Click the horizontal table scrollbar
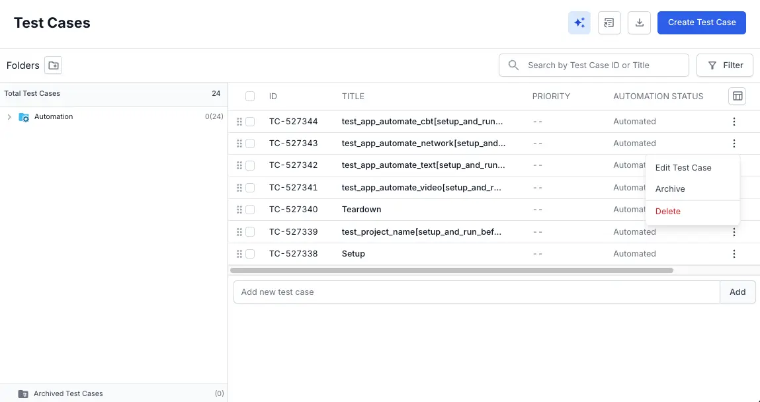The height and width of the screenshot is (402, 760). point(451,270)
